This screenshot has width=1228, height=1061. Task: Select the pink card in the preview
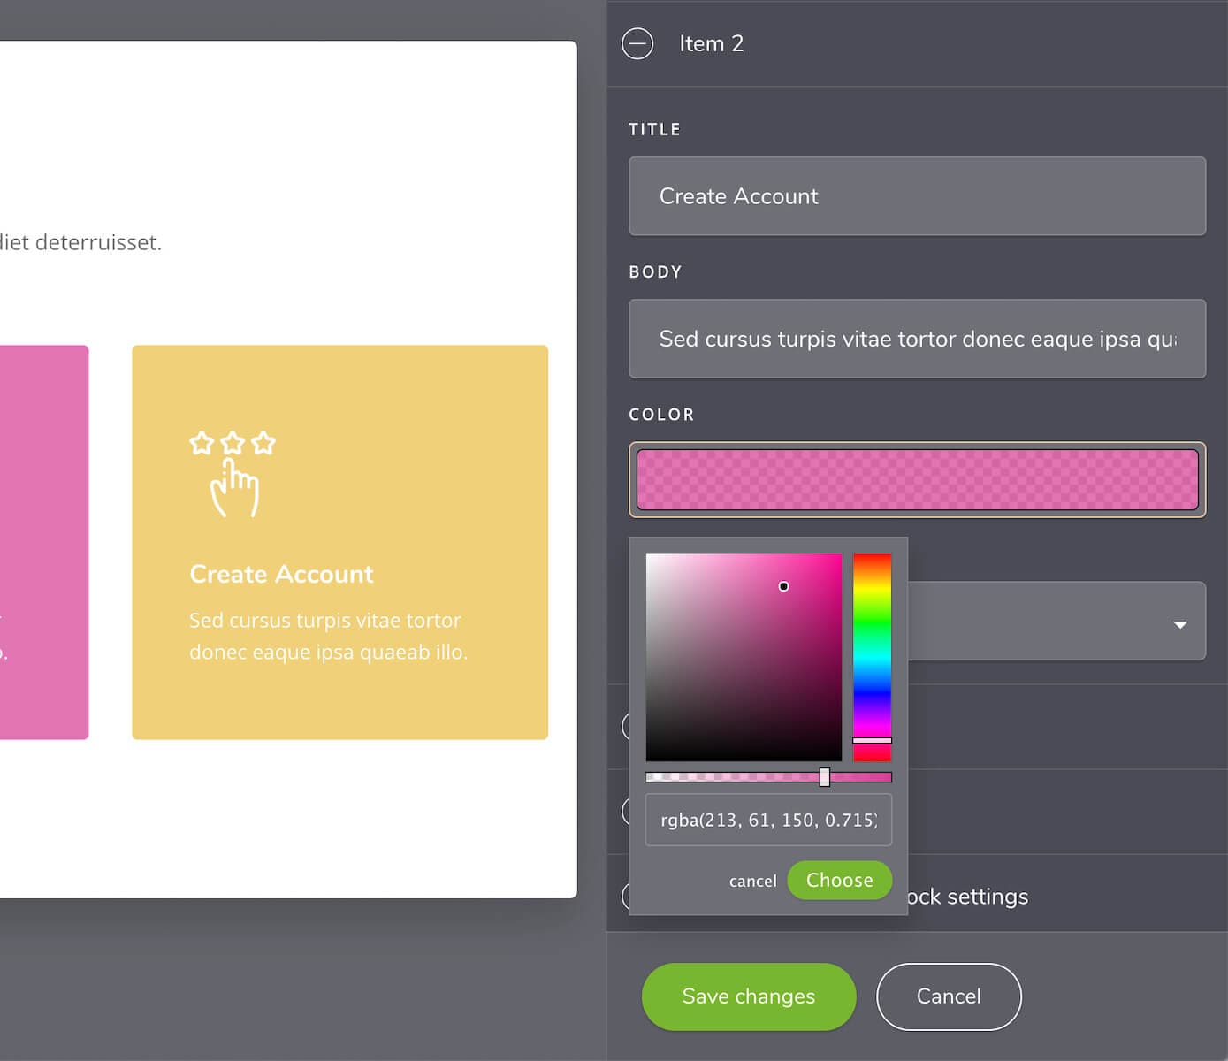pos(44,542)
